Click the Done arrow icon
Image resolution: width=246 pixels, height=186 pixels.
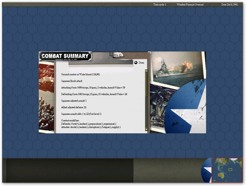tap(136, 63)
